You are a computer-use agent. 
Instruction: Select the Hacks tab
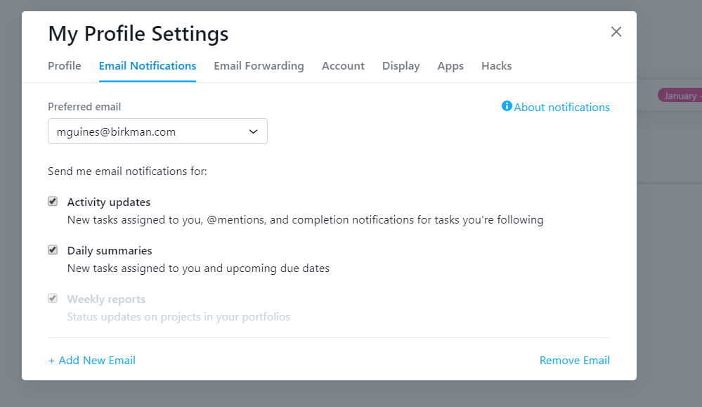[x=496, y=66]
